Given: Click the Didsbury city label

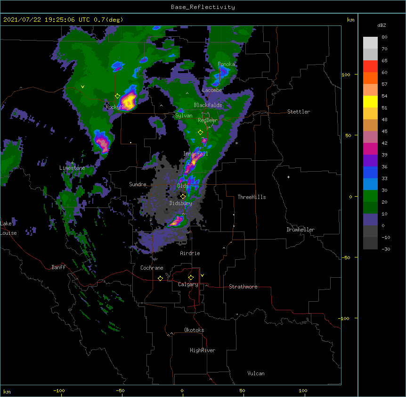Looking at the screenshot, I should click(x=180, y=203).
